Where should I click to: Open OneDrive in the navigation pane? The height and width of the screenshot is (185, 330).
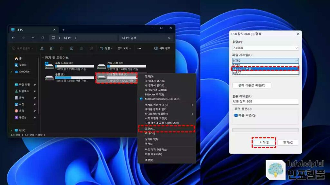[x=22, y=72]
